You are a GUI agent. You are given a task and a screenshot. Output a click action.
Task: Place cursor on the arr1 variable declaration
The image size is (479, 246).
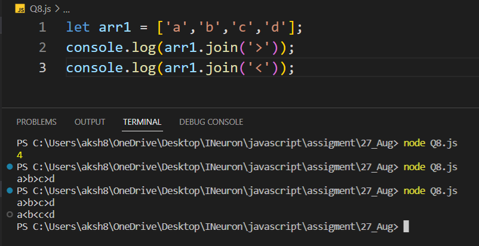pyautogui.click(x=115, y=28)
